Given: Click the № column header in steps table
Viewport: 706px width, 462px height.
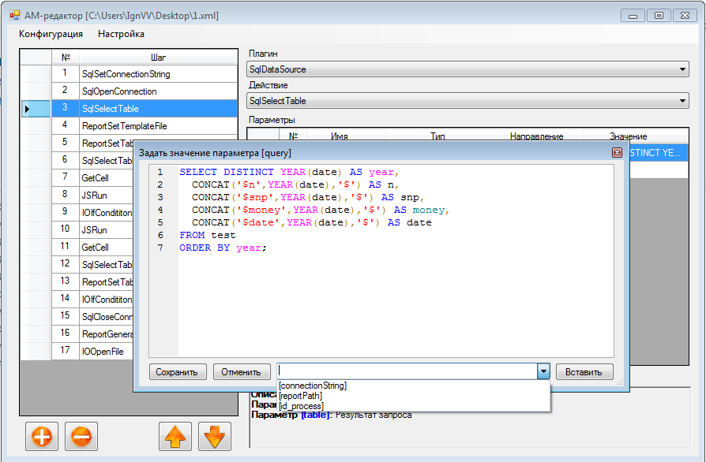Looking at the screenshot, I should pos(66,57).
